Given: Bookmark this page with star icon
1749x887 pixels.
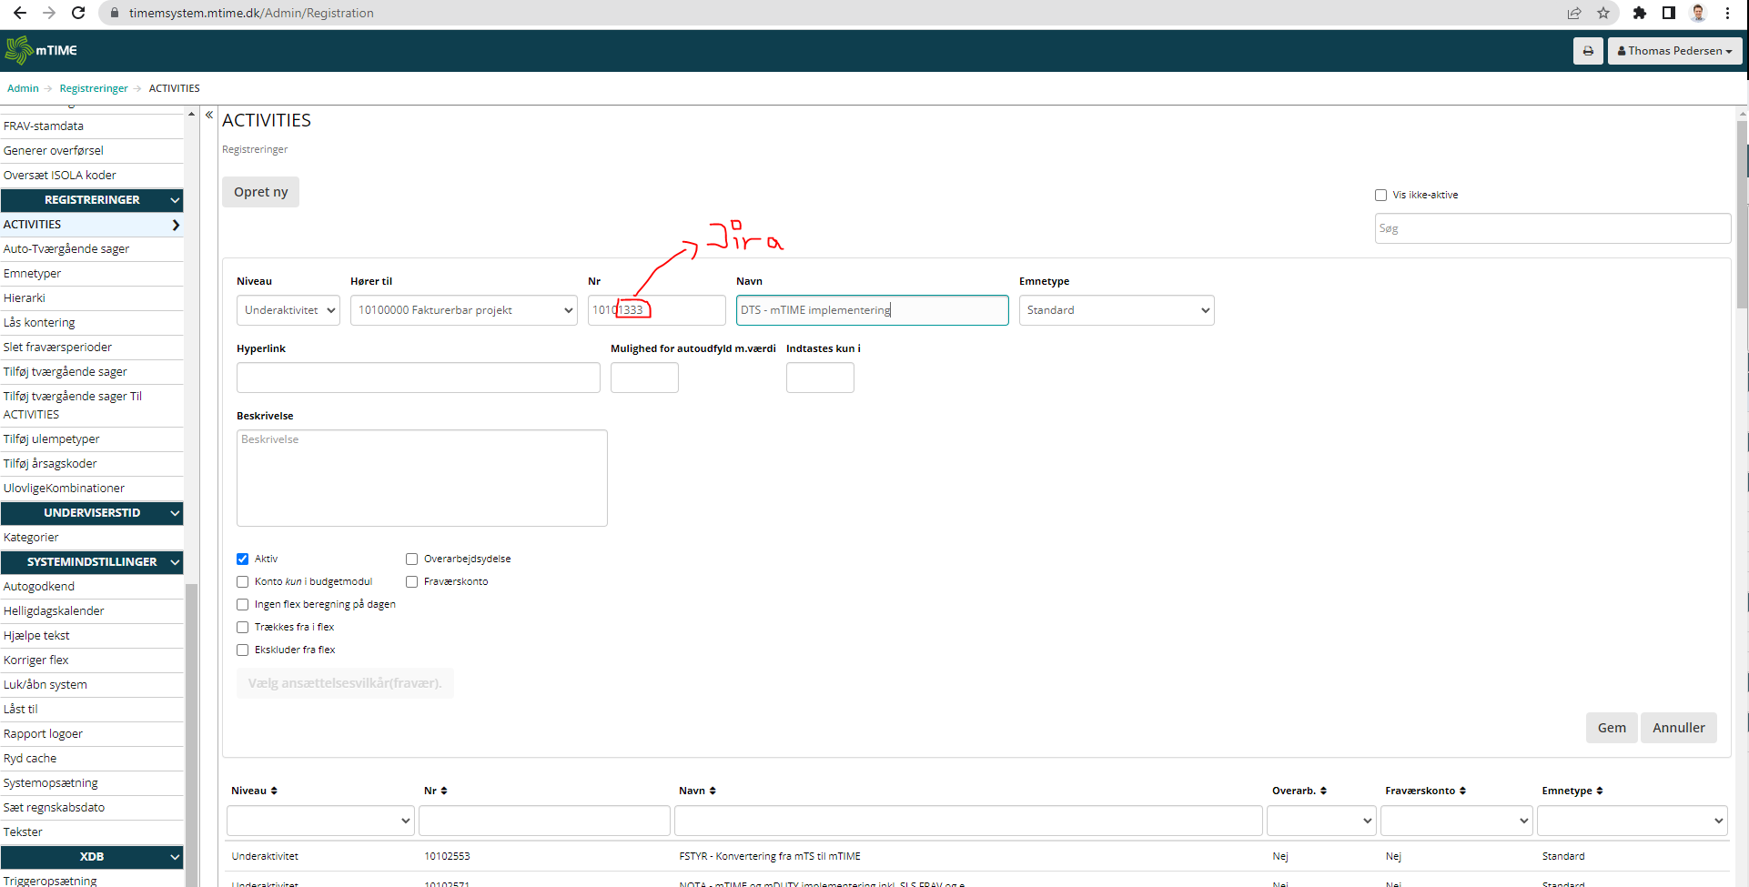Looking at the screenshot, I should [x=1603, y=13].
